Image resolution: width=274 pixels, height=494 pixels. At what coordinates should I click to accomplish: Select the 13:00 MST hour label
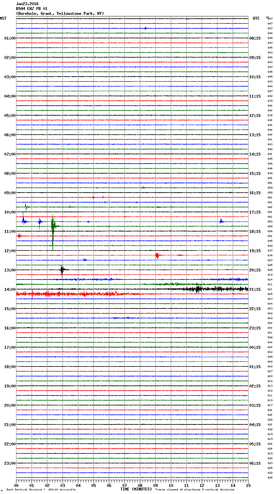coord(10,270)
